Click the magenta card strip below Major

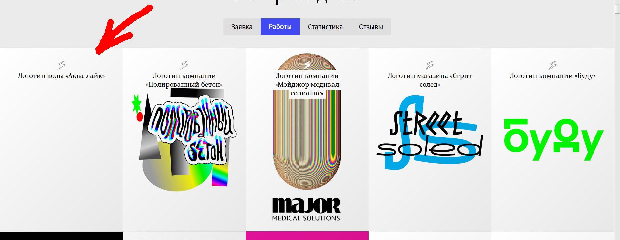pyautogui.click(x=307, y=236)
